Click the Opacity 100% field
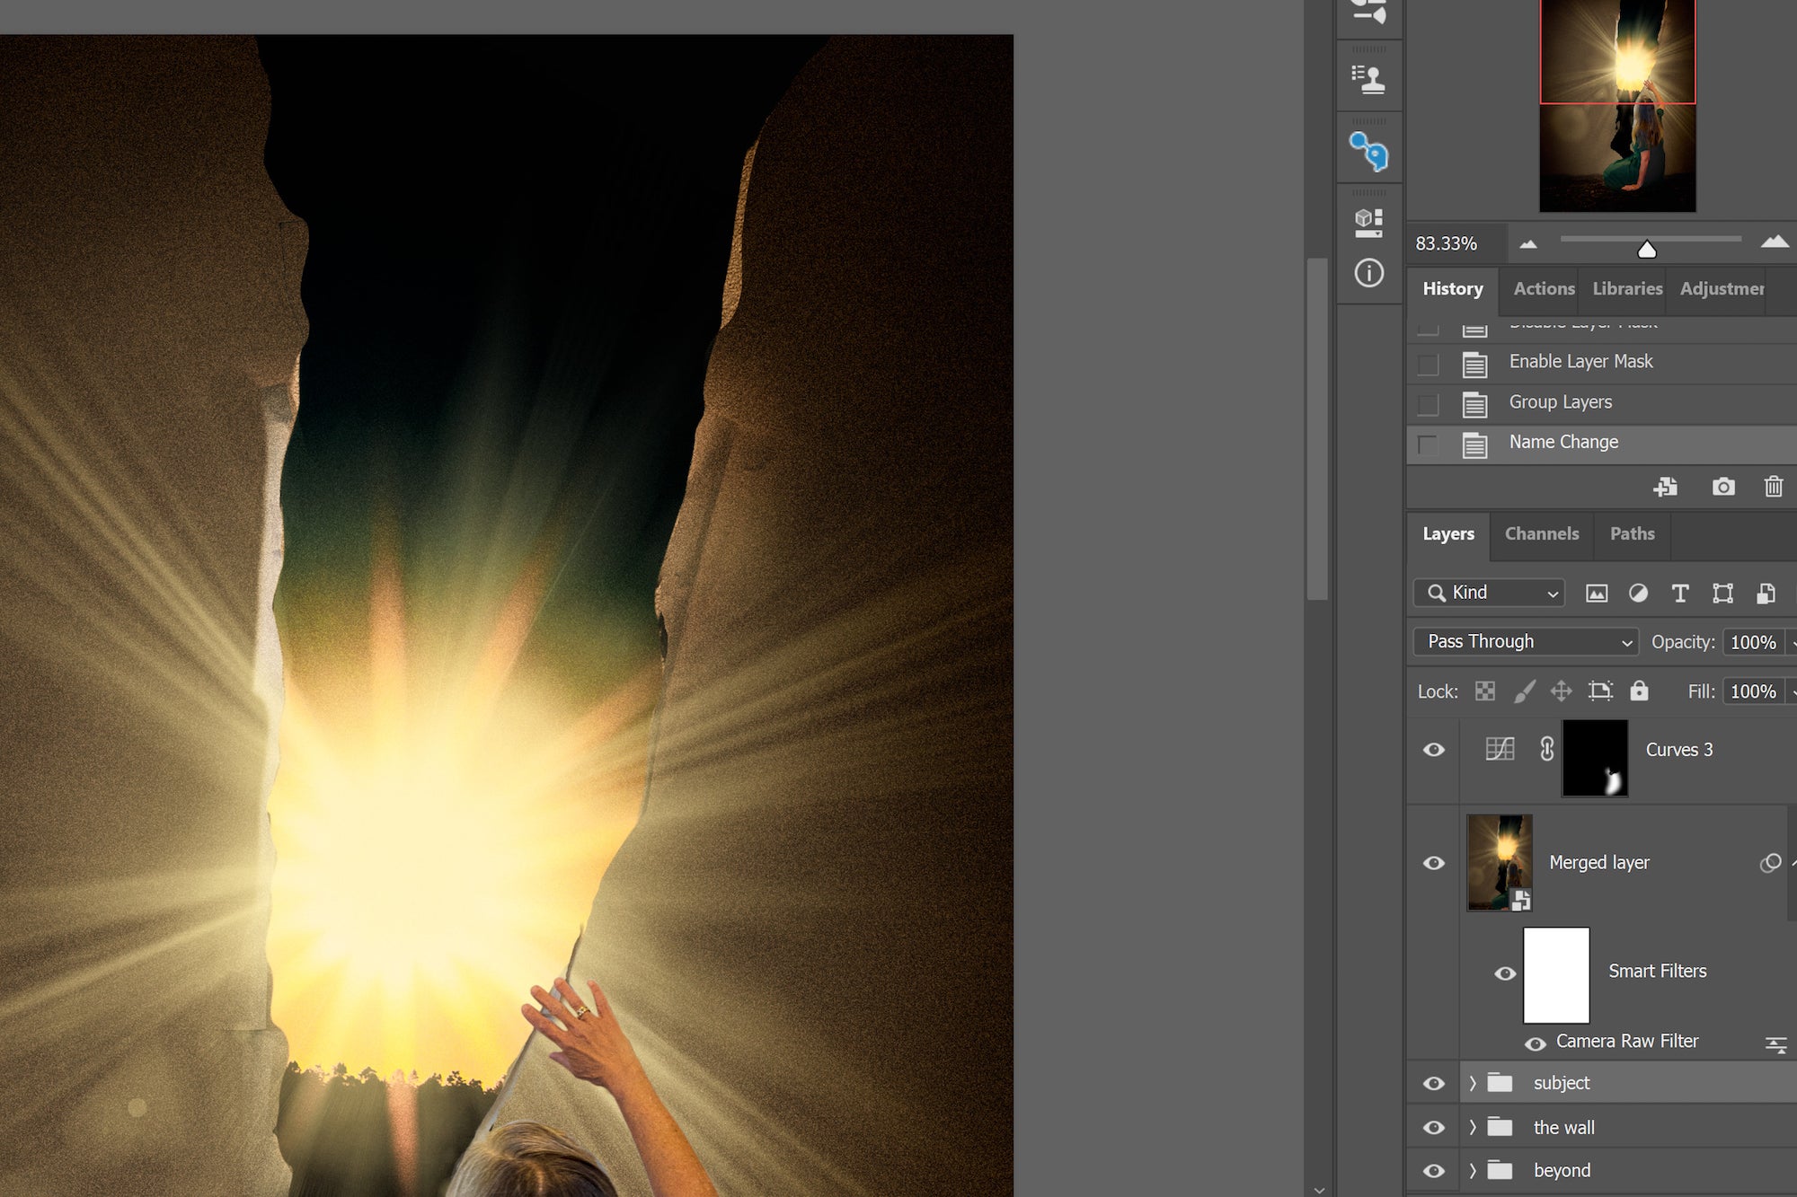Screen dimensions: 1797x1197 tap(1753, 642)
